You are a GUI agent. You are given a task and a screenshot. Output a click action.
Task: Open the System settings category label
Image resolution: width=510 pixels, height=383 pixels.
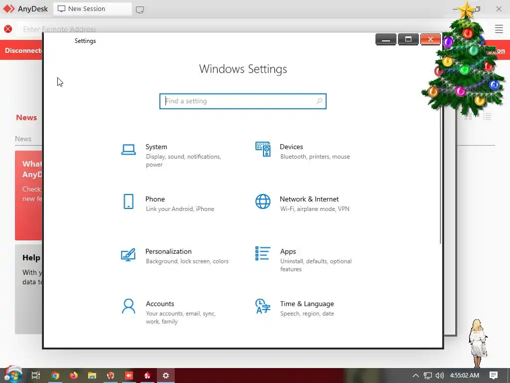tap(156, 147)
